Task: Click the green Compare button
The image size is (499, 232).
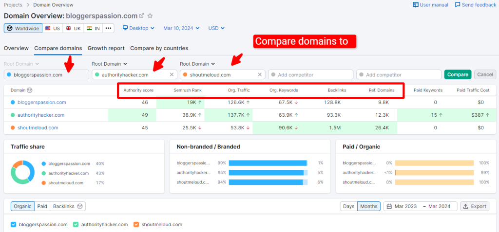Action: (458, 75)
